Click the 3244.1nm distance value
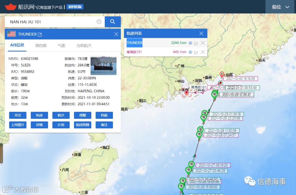Screen dimensions: 296x195 (x=179, y=43)
